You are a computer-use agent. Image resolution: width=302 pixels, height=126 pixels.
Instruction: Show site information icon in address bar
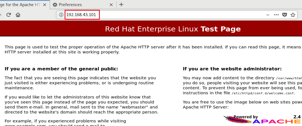[61, 15]
